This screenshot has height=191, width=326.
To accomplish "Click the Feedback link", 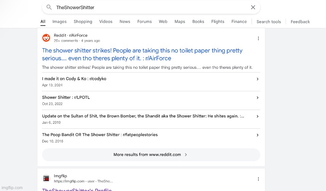I will 300,22.
